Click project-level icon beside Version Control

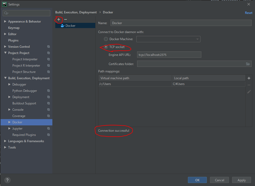[x=48, y=46]
